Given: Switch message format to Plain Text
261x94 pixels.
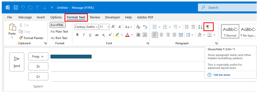Looking at the screenshot, I should [59, 31].
